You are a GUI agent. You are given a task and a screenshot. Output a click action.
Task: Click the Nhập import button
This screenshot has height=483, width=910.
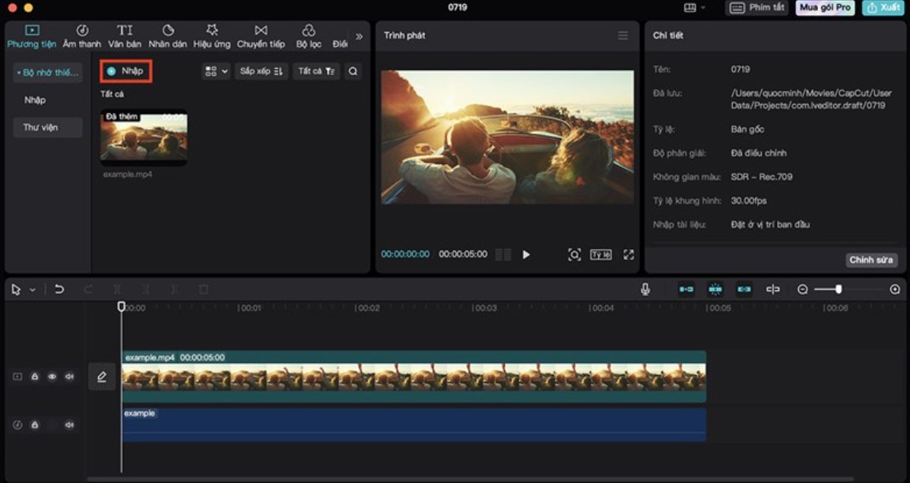(126, 71)
